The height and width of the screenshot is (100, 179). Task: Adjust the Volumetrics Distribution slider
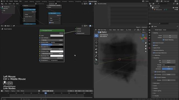pyautogui.click(x=169, y=69)
